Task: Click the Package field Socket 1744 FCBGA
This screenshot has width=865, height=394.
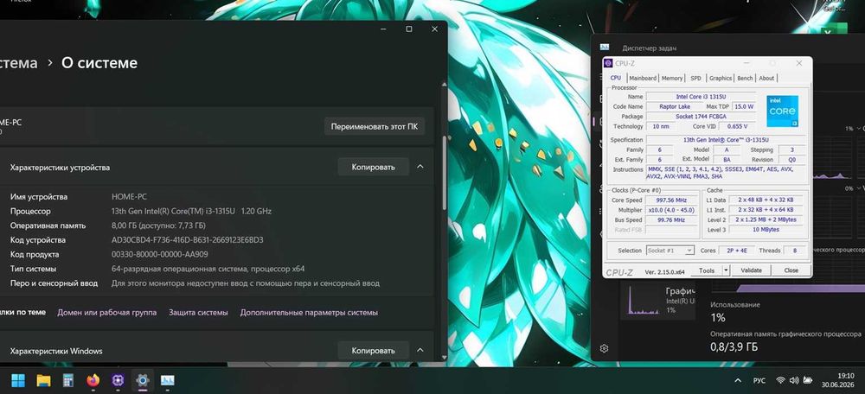Action: (701, 117)
